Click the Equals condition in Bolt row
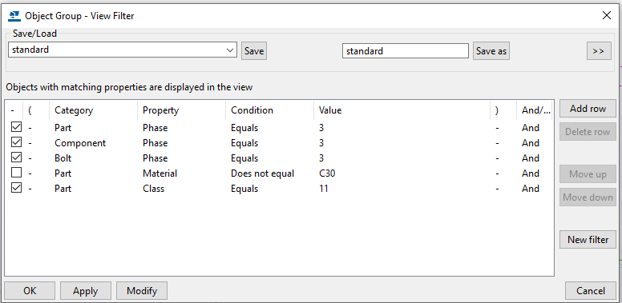The image size is (622, 303). coord(244,158)
